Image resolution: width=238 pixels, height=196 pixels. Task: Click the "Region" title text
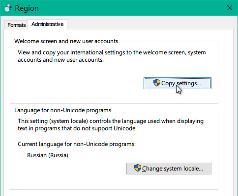(x=27, y=8)
